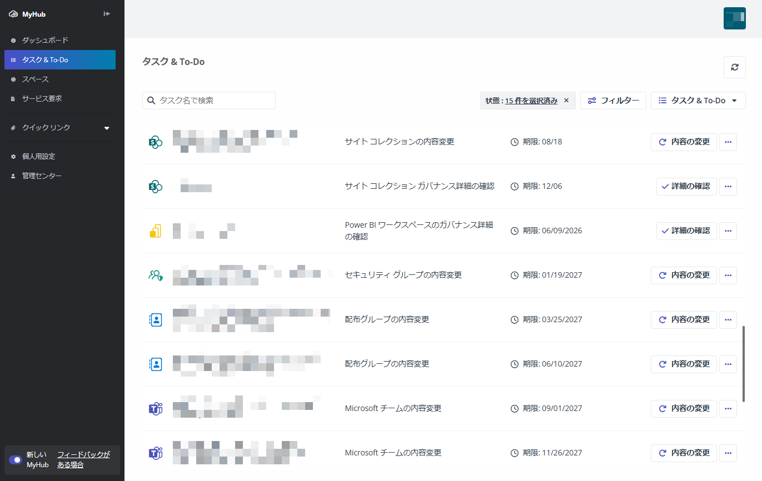
Task: Click the search magnifier icon
Action: coord(151,101)
